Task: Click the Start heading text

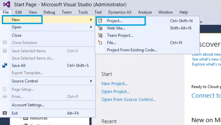Action: [107, 74]
